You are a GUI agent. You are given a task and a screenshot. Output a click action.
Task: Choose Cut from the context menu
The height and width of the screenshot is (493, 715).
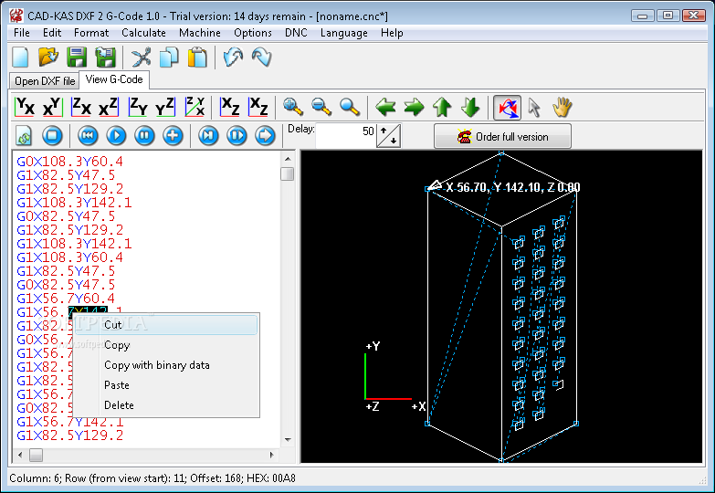coord(166,325)
